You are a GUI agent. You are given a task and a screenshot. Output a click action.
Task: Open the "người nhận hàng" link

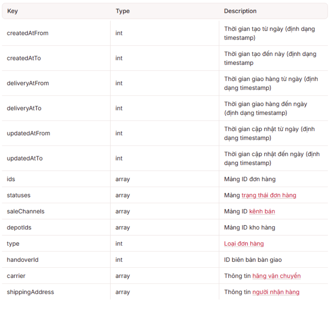pyautogui.click(x=276, y=292)
